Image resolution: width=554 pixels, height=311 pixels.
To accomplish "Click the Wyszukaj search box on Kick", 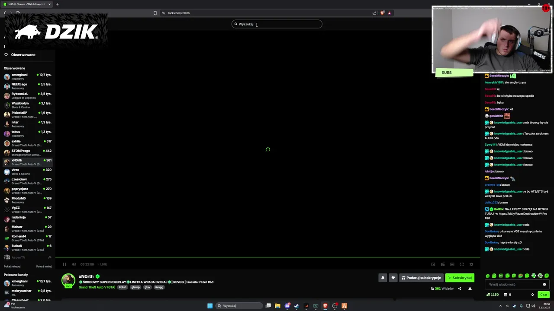I will pyautogui.click(x=277, y=24).
